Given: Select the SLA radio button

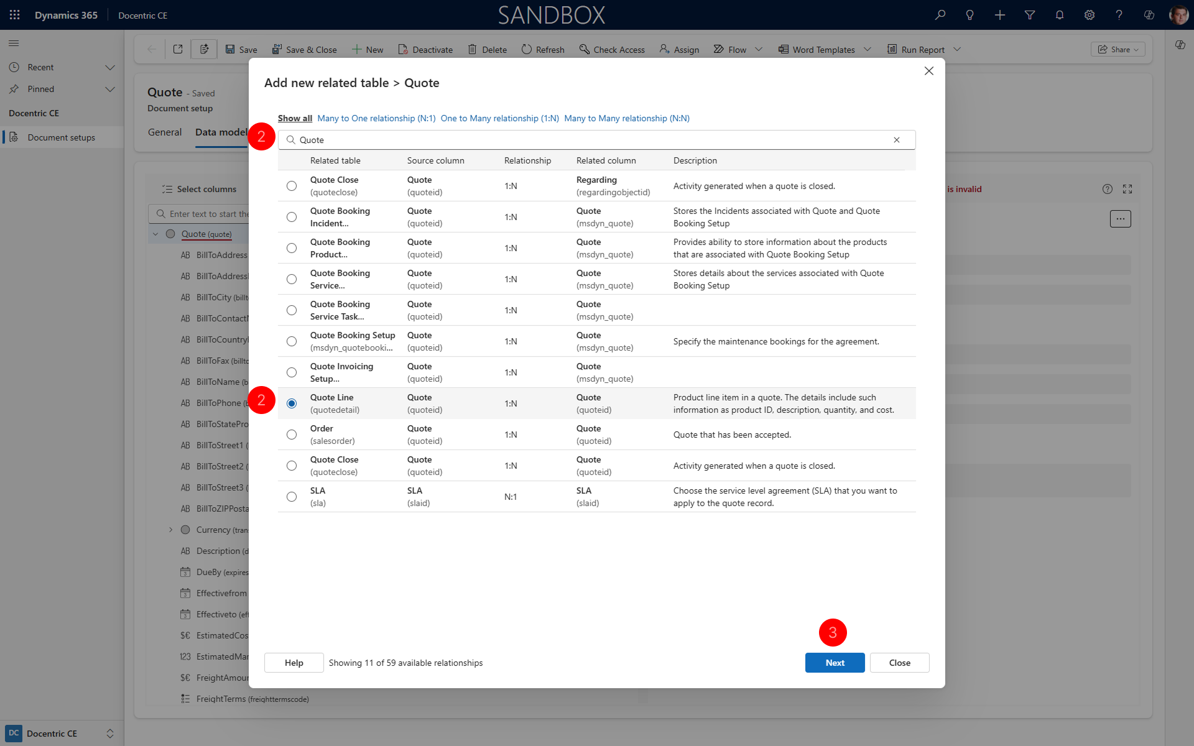Looking at the screenshot, I should 292,497.
